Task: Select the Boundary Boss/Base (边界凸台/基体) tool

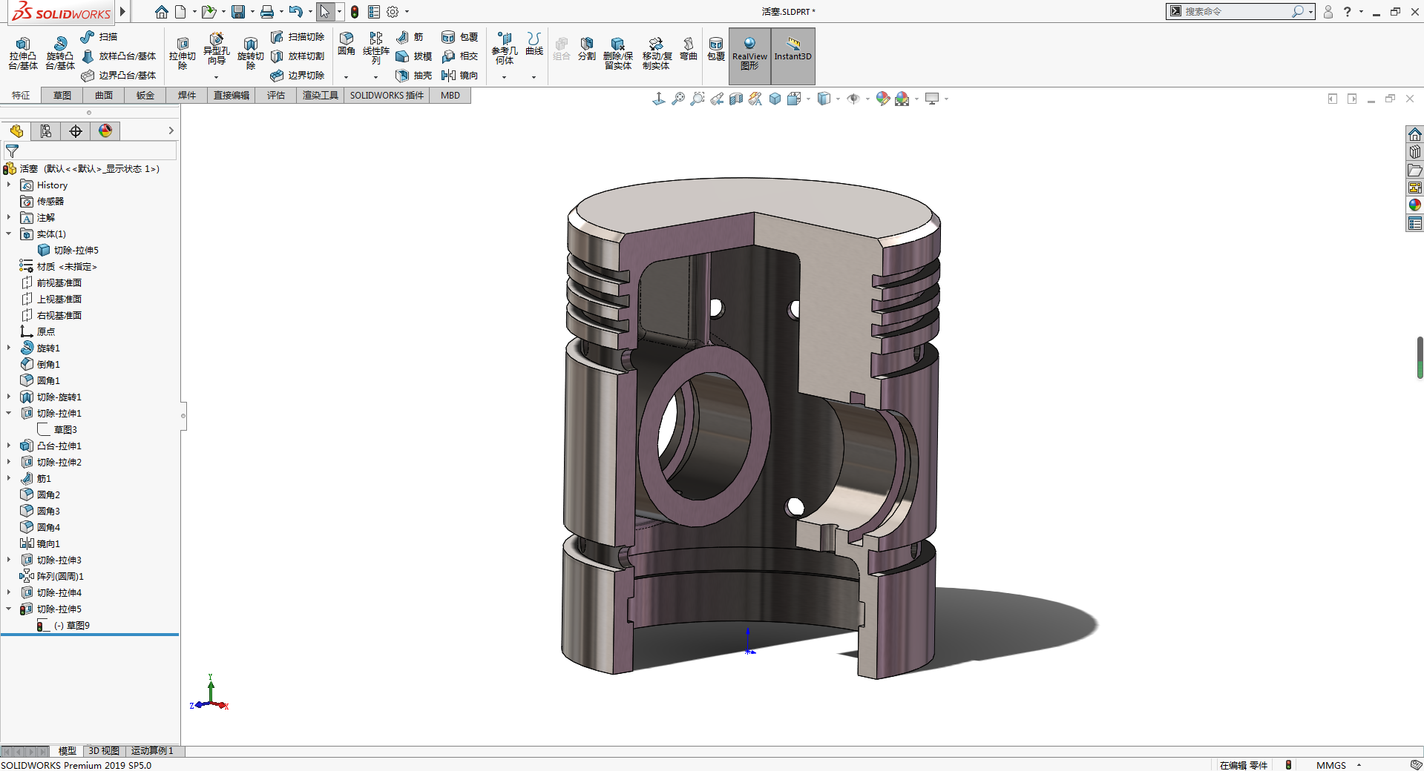Action: pos(119,75)
